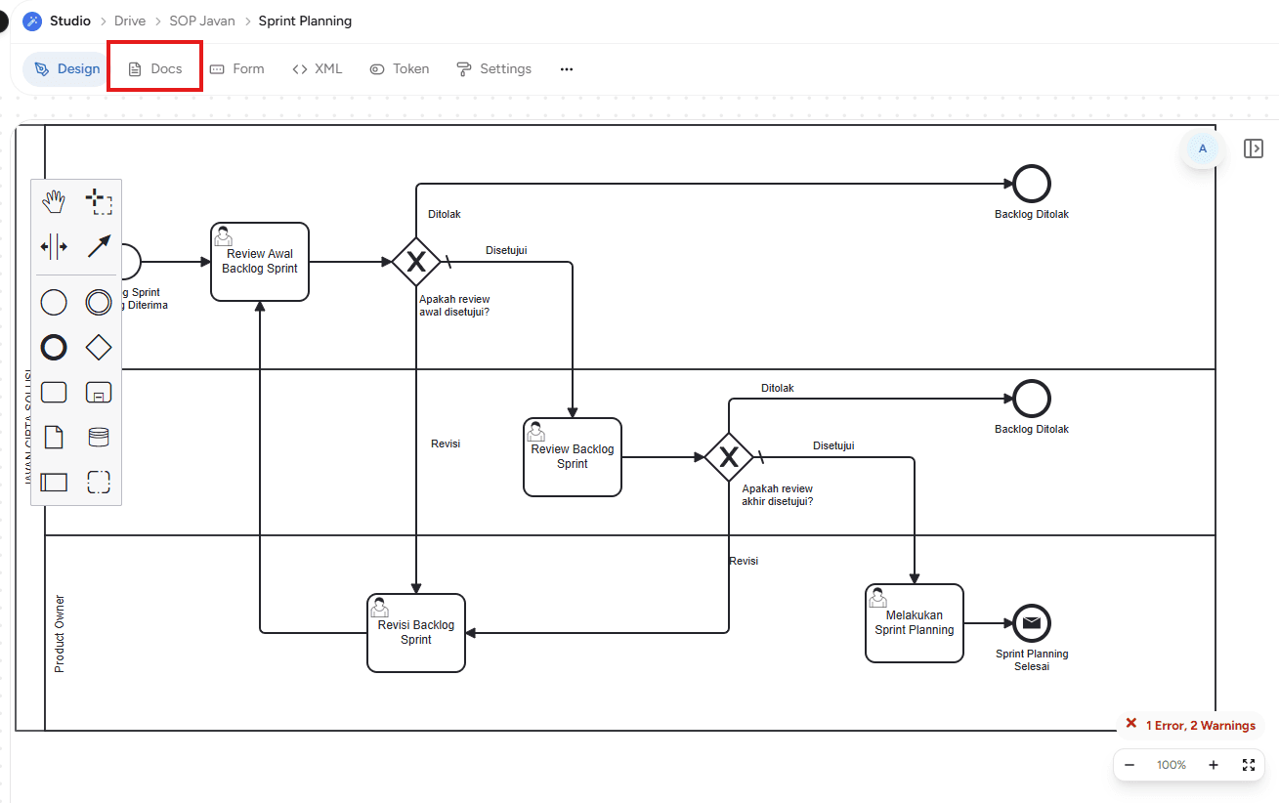Create a data object from palette
1279x803 pixels.
[x=54, y=437]
